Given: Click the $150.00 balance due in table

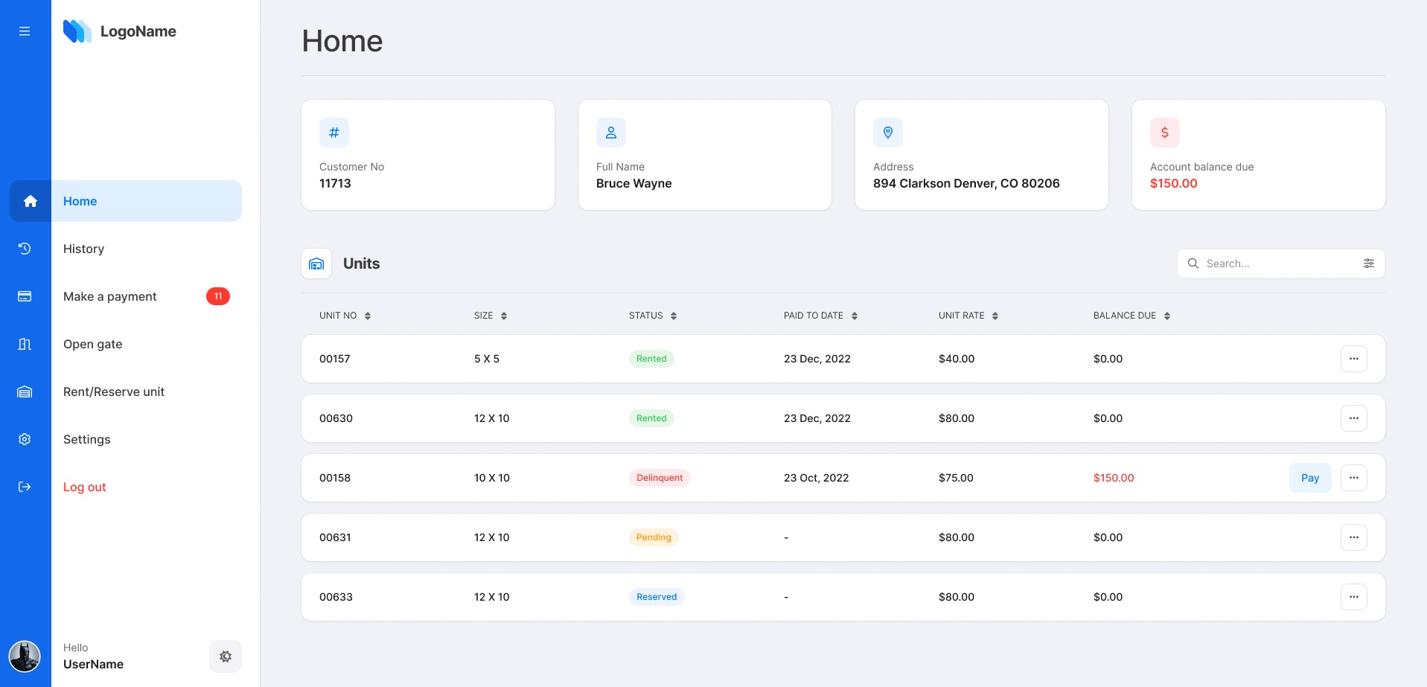Looking at the screenshot, I should (x=1114, y=478).
